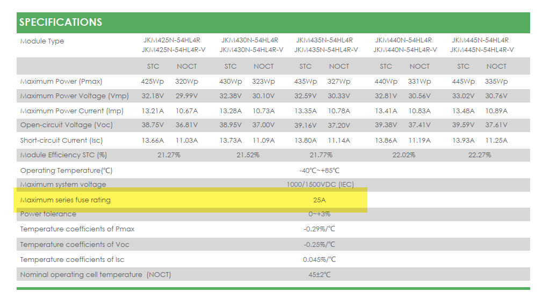Select the Maximum Power Current (Imp) label
The width and height of the screenshot is (550, 299).
pos(72,111)
